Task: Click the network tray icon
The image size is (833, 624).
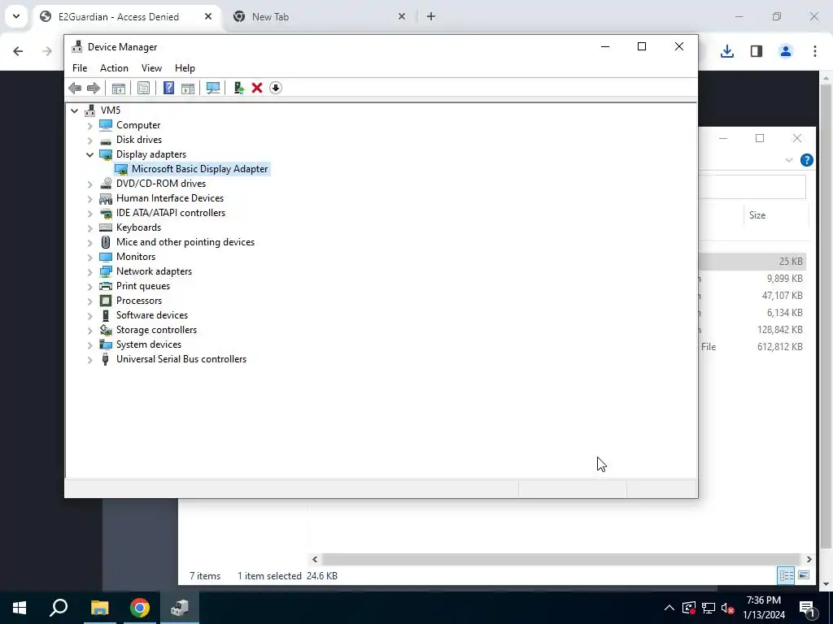Action: coord(709,608)
